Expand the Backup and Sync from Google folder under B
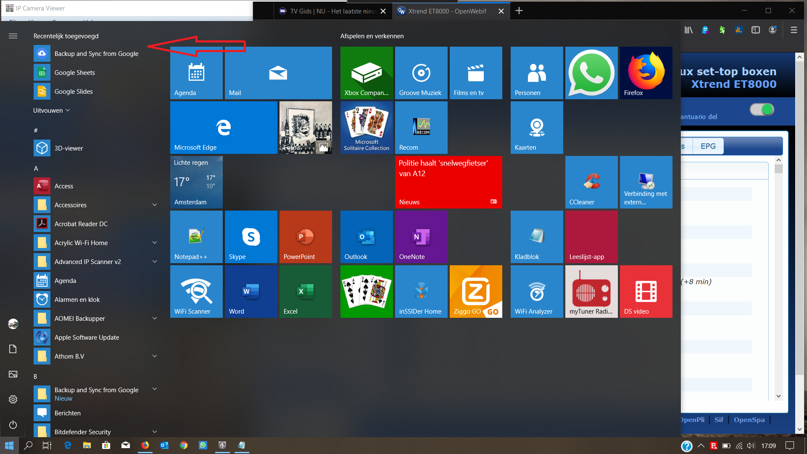The image size is (807, 454). pyautogui.click(x=154, y=389)
